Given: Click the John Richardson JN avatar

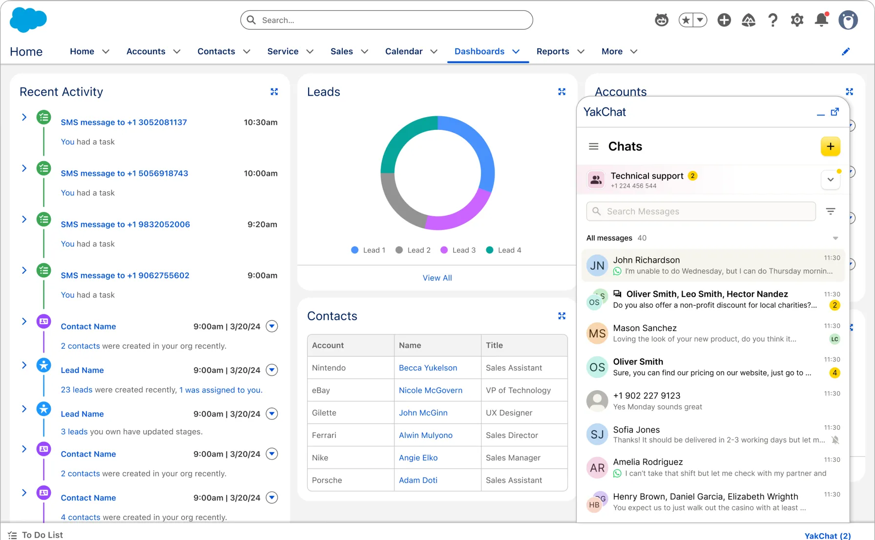Looking at the screenshot, I should coord(597,266).
